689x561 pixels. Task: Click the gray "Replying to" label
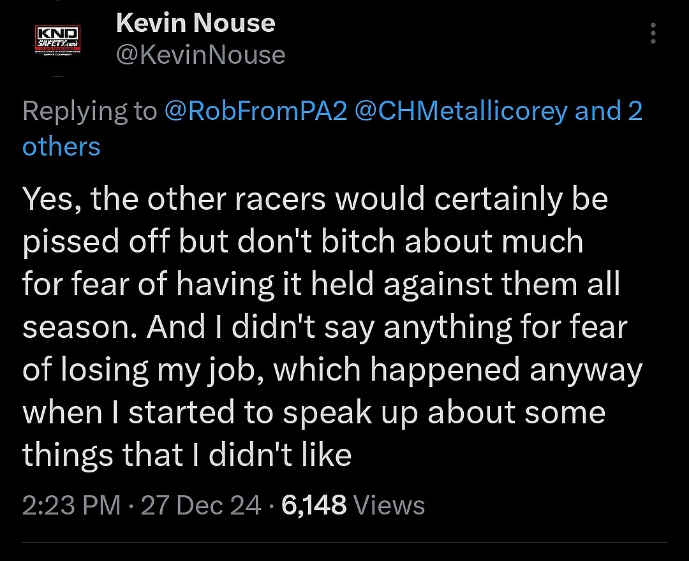point(89,111)
